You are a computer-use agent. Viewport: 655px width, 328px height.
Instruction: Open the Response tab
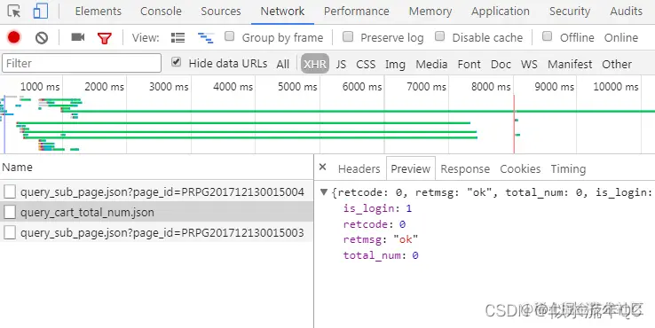pyautogui.click(x=465, y=168)
